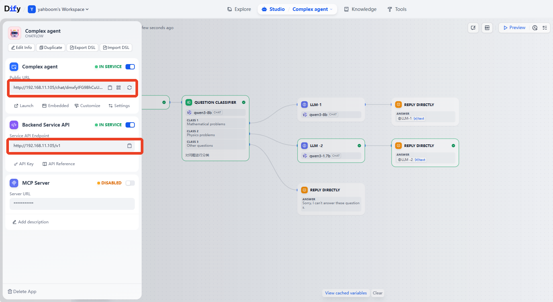Screen dimensions: 553x302
Task: Enable the MCP Server switch
Action: tap(130, 183)
